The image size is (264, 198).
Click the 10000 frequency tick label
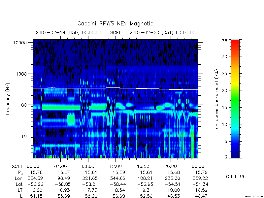pyautogui.click(x=20, y=43)
